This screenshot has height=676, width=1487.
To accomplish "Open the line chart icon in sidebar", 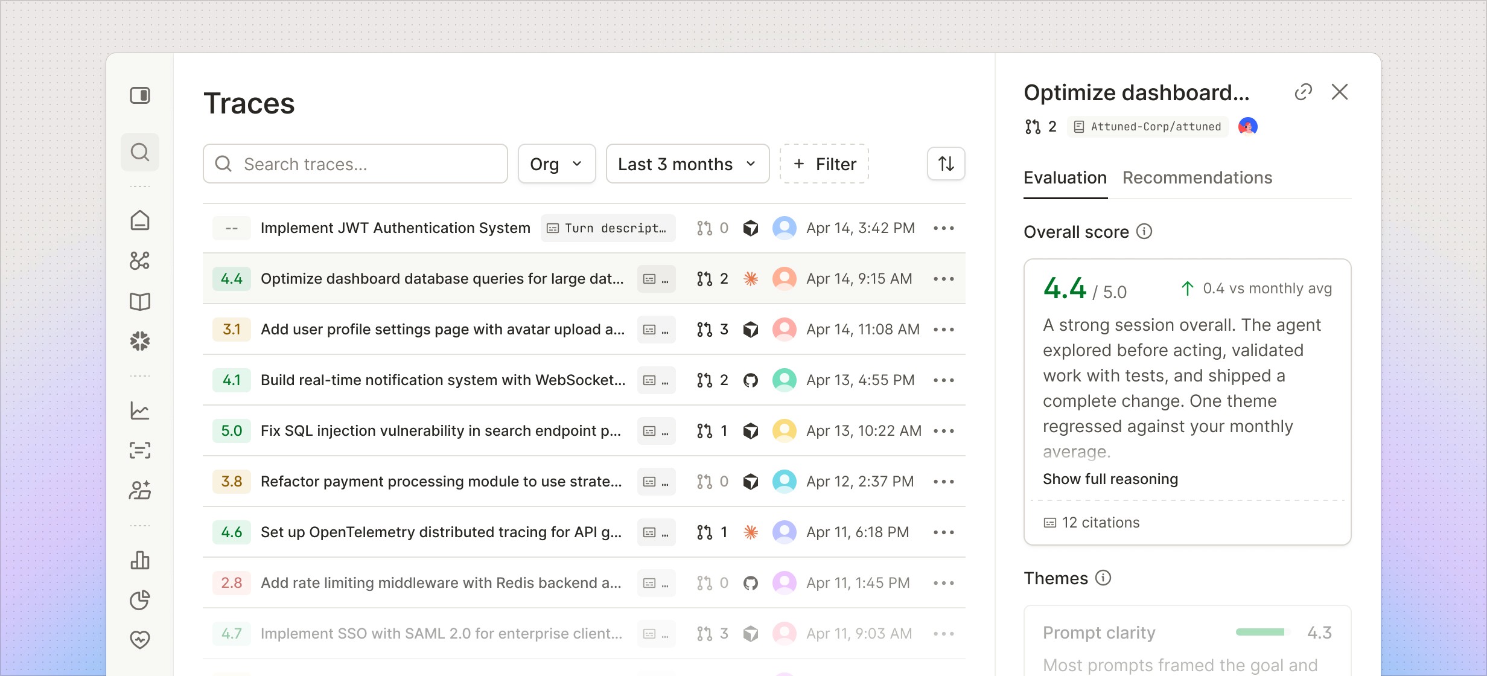I will pyautogui.click(x=140, y=411).
